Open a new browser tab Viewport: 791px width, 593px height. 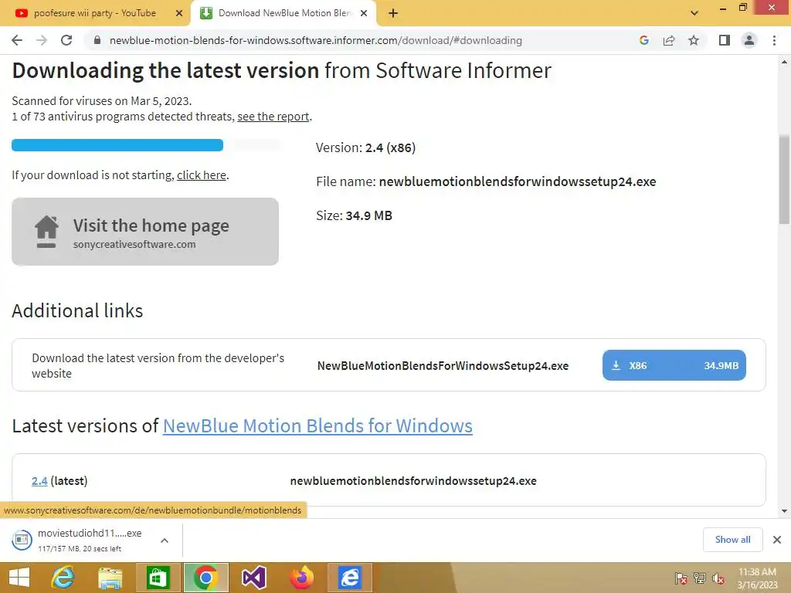click(393, 13)
